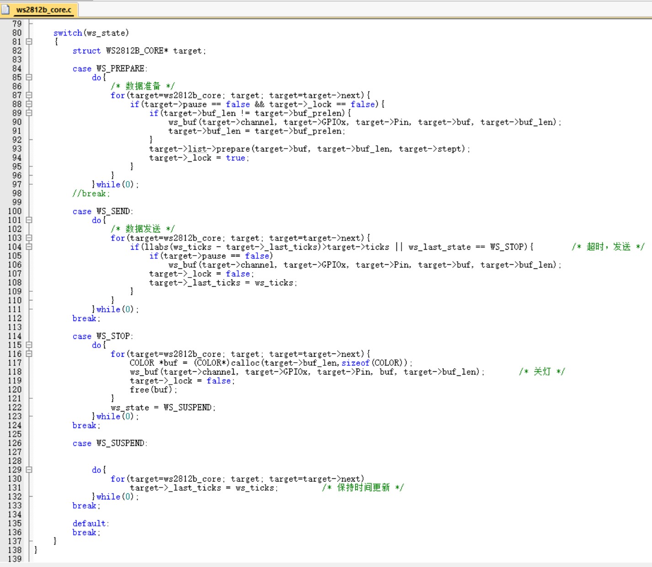The height and width of the screenshot is (567, 652).
Task: Click the 'break;' statement on line 133
Action: [x=86, y=506]
